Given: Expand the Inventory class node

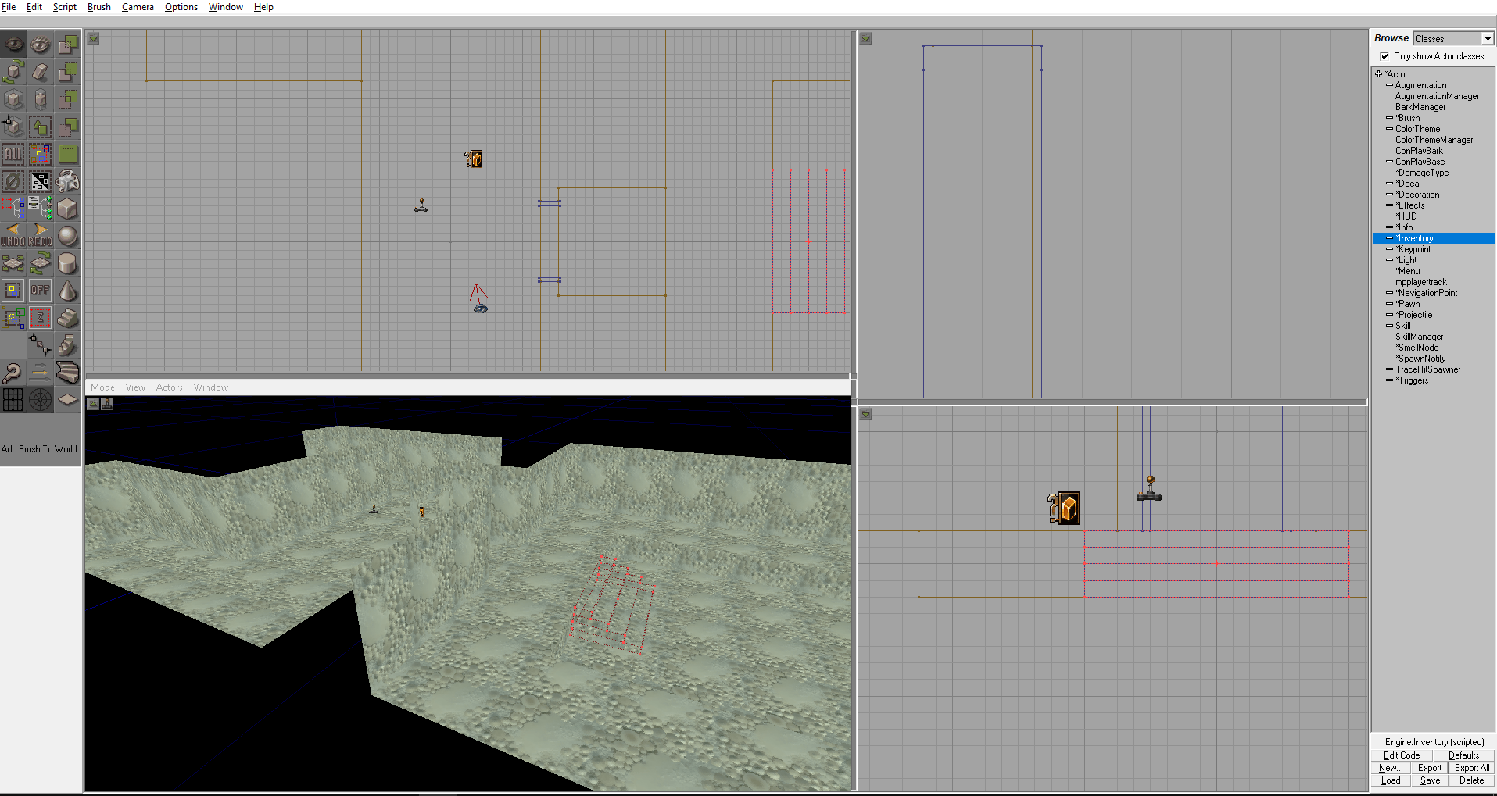Looking at the screenshot, I should [x=1389, y=238].
